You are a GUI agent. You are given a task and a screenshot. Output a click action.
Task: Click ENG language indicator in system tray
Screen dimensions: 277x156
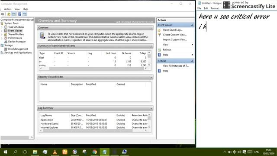257,152
